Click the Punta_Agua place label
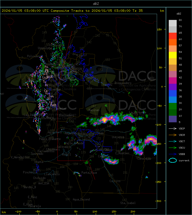The width and height of the screenshot is (192, 215). coord(89,173)
